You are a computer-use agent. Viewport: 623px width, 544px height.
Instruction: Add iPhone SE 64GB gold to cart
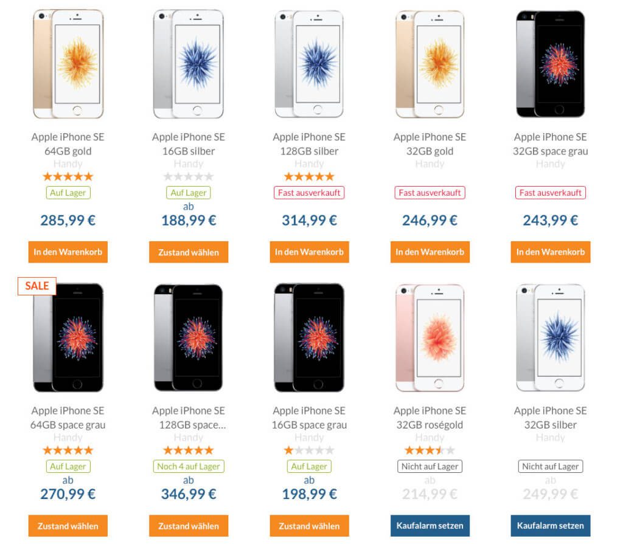coord(68,252)
